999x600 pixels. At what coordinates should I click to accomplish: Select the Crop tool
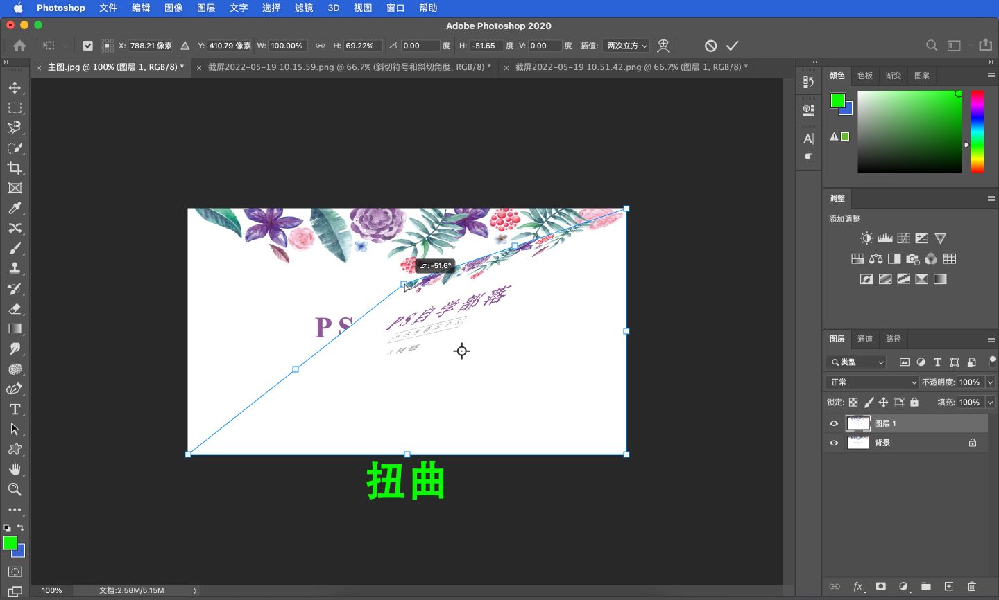pyautogui.click(x=15, y=168)
